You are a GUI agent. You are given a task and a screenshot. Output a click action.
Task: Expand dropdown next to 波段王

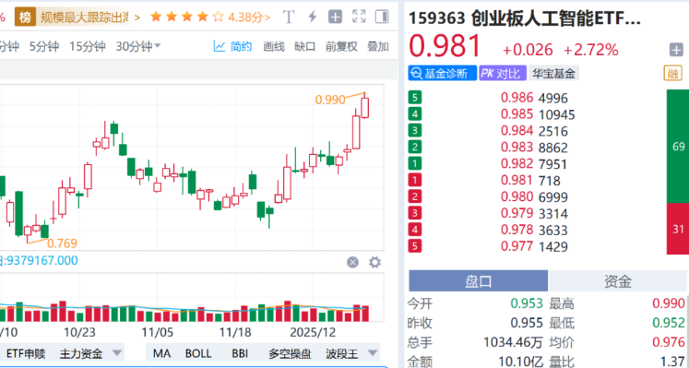373,353
